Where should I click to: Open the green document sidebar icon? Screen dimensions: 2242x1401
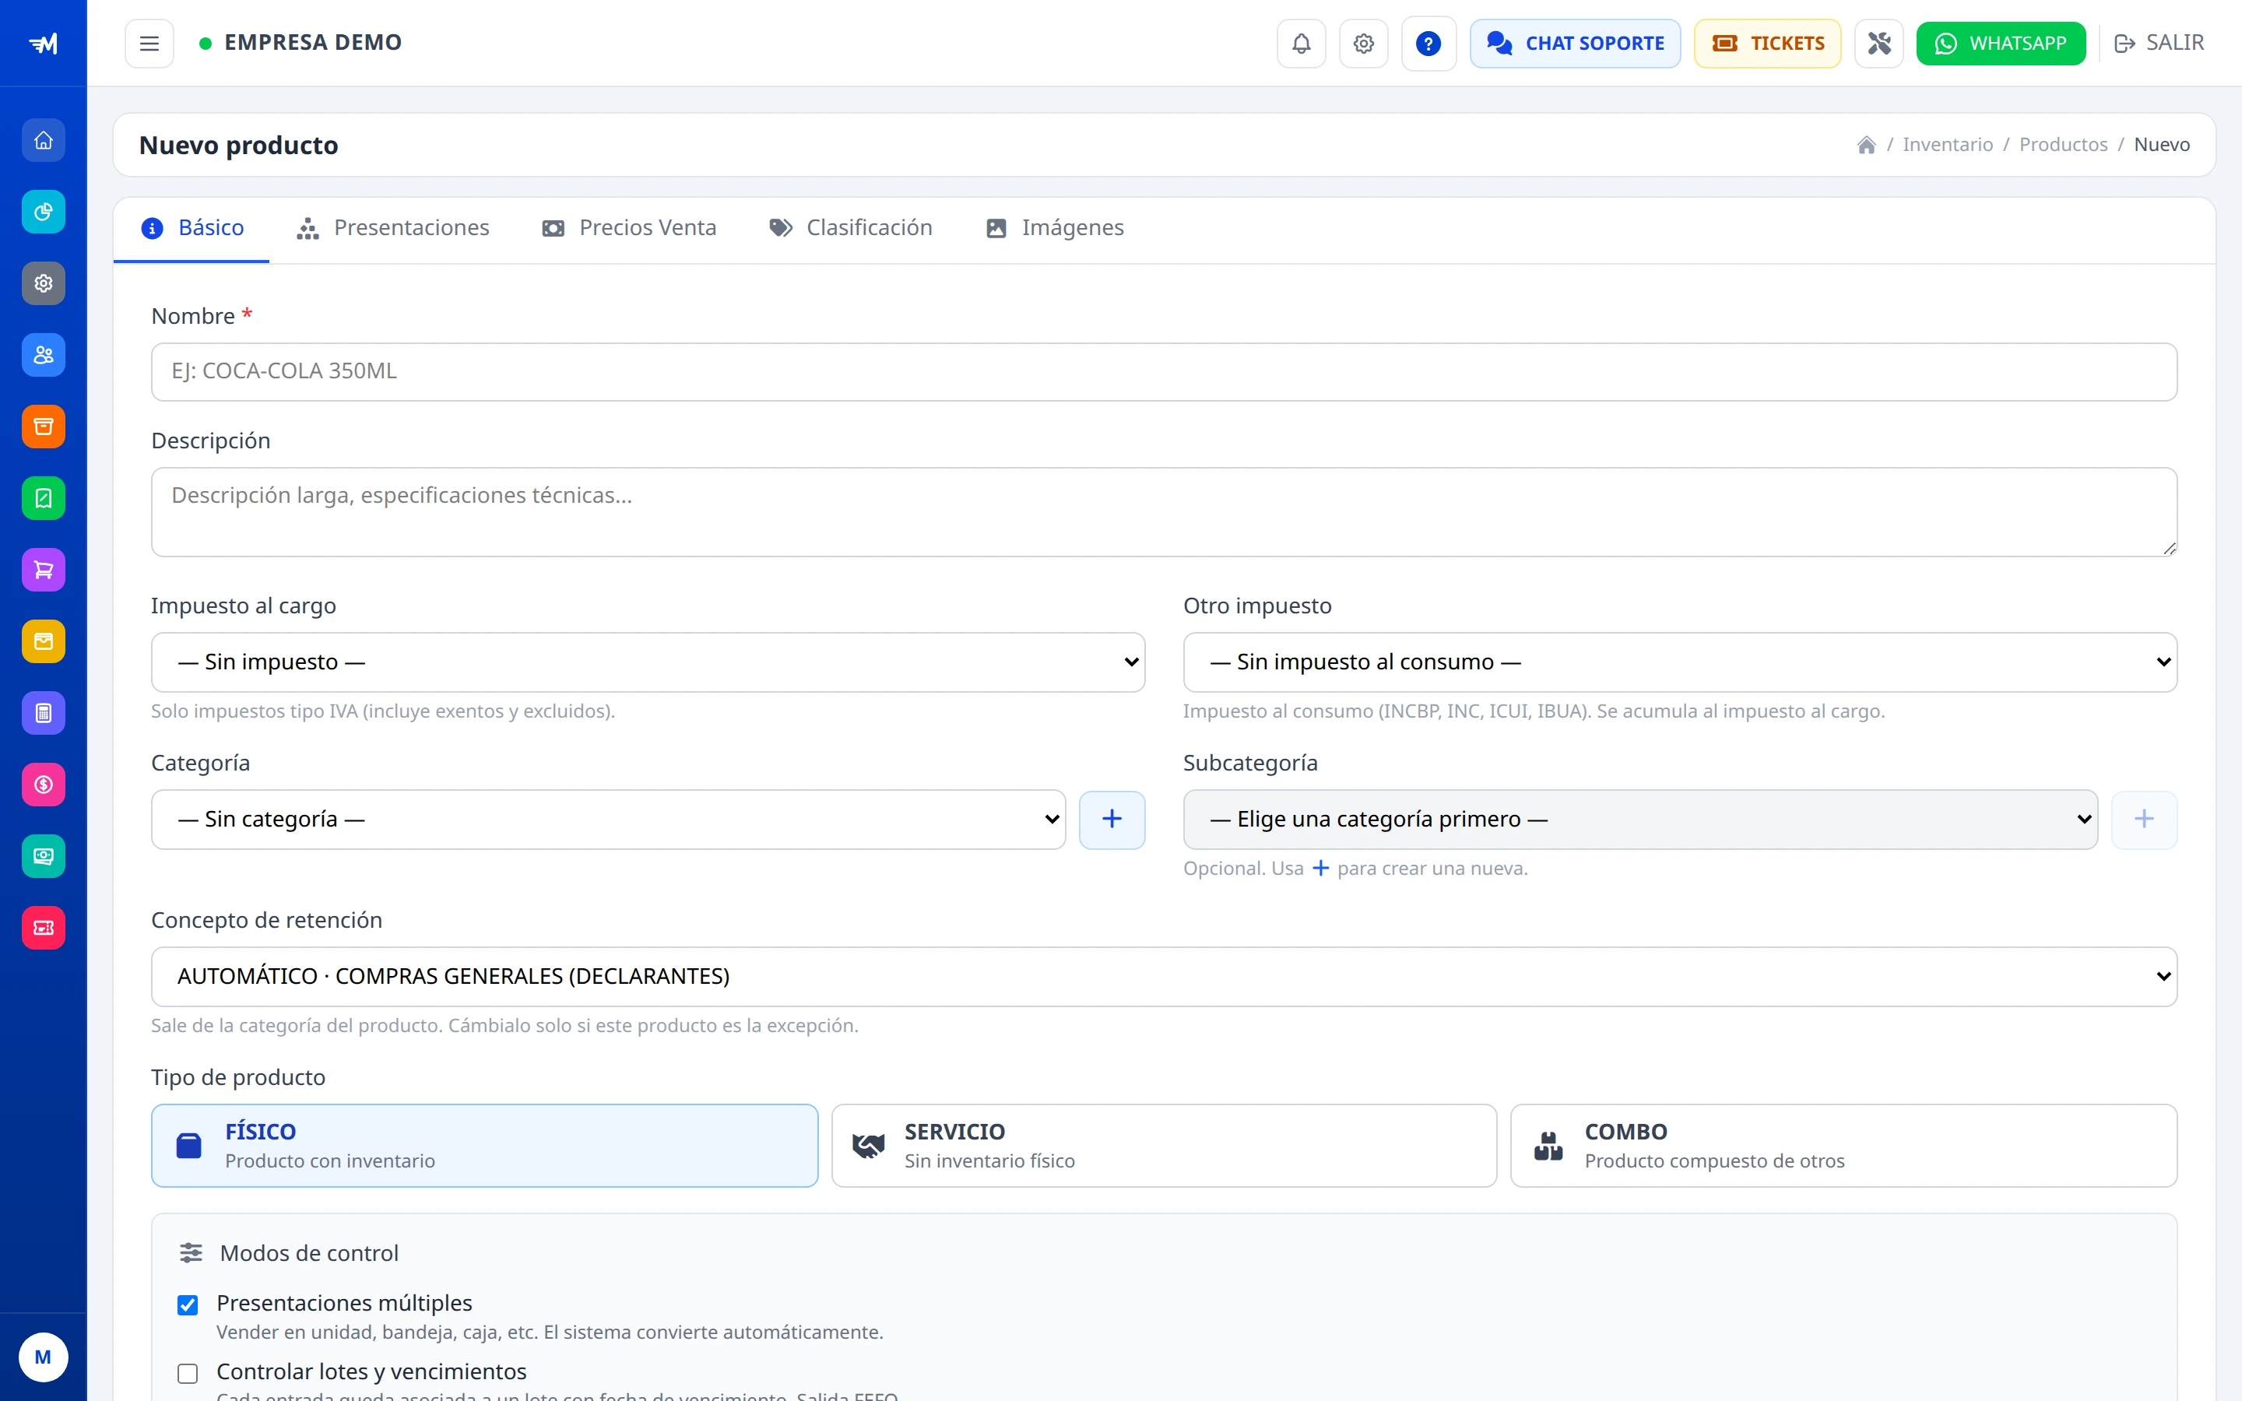click(x=44, y=498)
